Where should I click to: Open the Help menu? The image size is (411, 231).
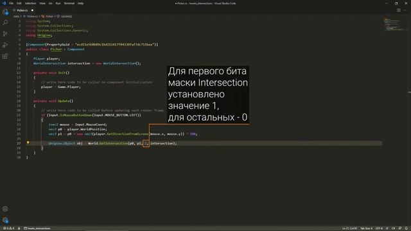[x=80, y=3]
